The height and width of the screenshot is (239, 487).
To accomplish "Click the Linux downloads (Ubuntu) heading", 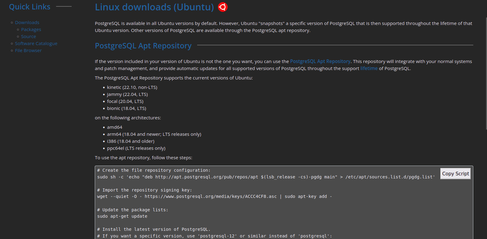I will (154, 7).
